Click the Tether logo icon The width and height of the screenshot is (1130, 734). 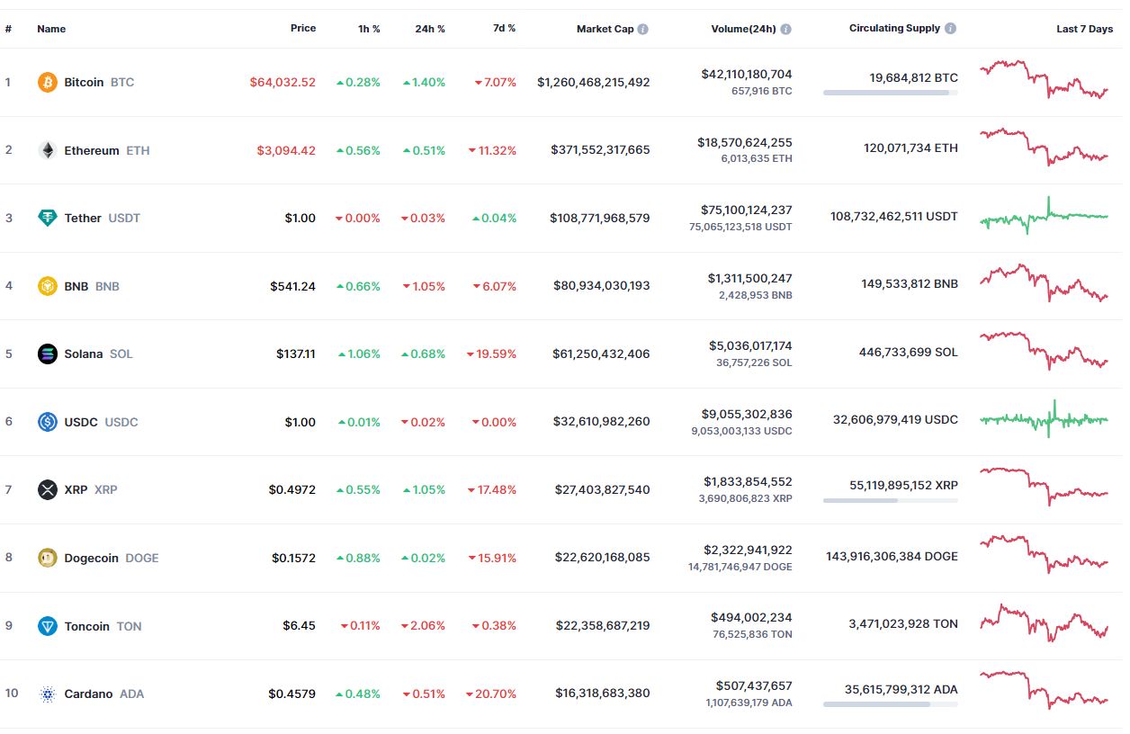(x=47, y=218)
